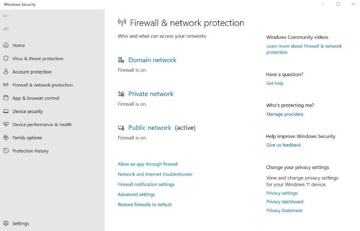Select the active Public network link
The image size is (360, 231).
[149, 128]
